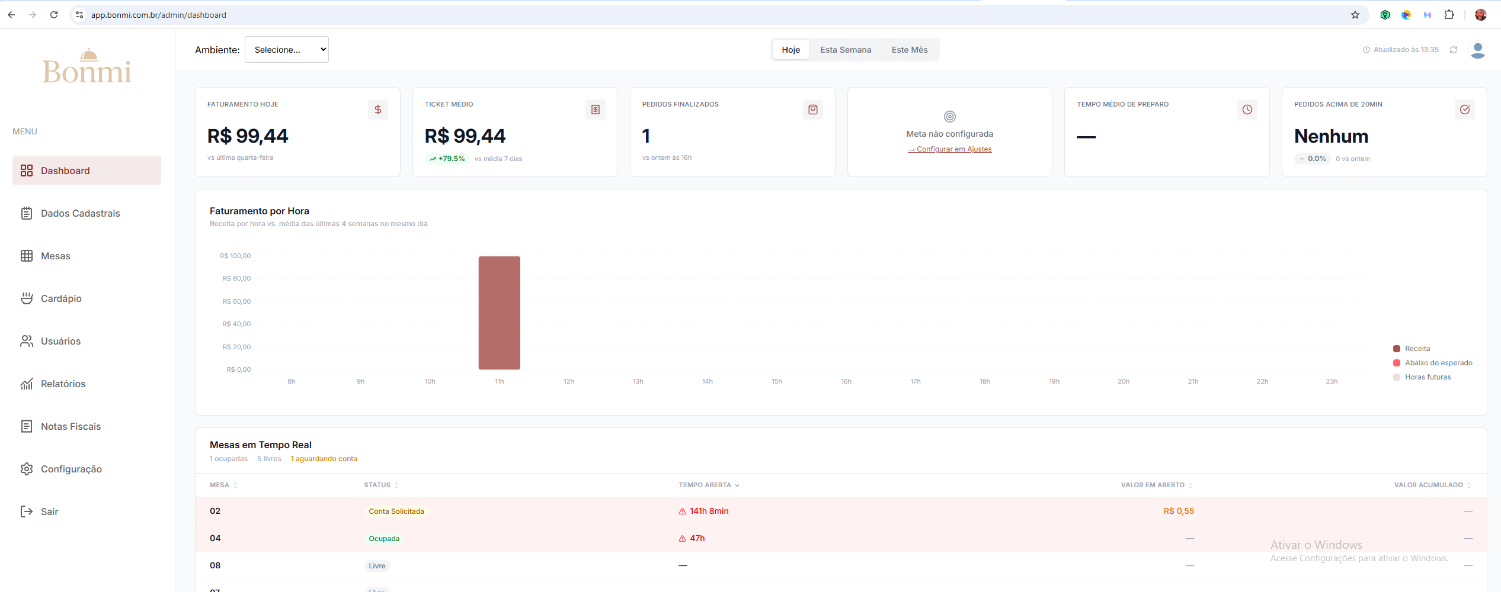Refresh dashboard data with the reload icon
1501x592 pixels.
(x=1454, y=50)
